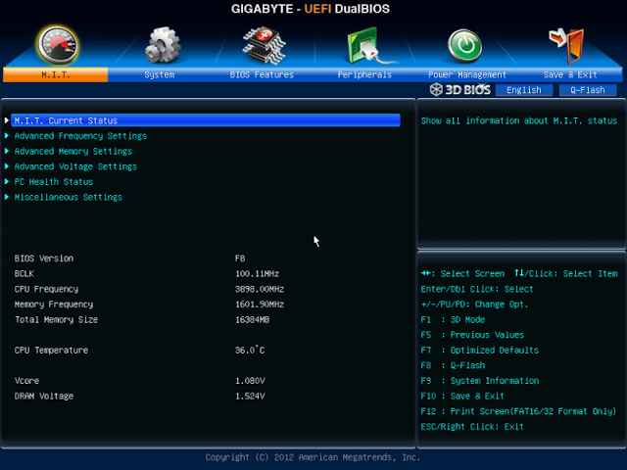Open Miscellaneous Settings submenu
The width and height of the screenshot is (627, 470).
69,197
